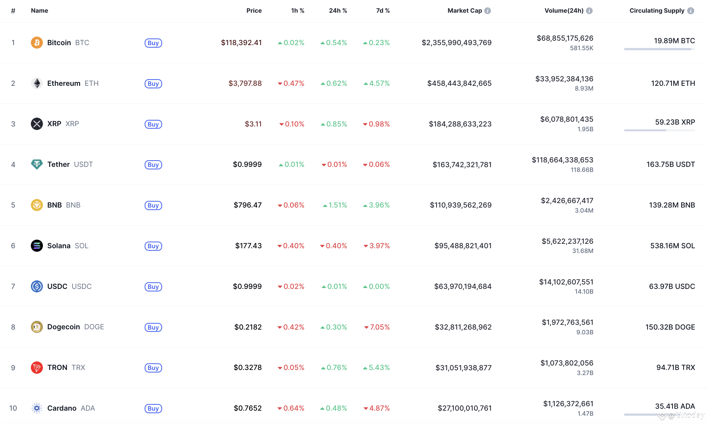Viewport: 707px width, 424px height.
Task: Click Solana market cap $95,488,821,401
Action: pyautogui.click(x=463, y=246)
